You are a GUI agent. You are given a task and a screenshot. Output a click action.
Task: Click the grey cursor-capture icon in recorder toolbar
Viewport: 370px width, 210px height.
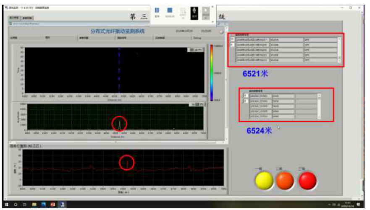coord(206,13)
